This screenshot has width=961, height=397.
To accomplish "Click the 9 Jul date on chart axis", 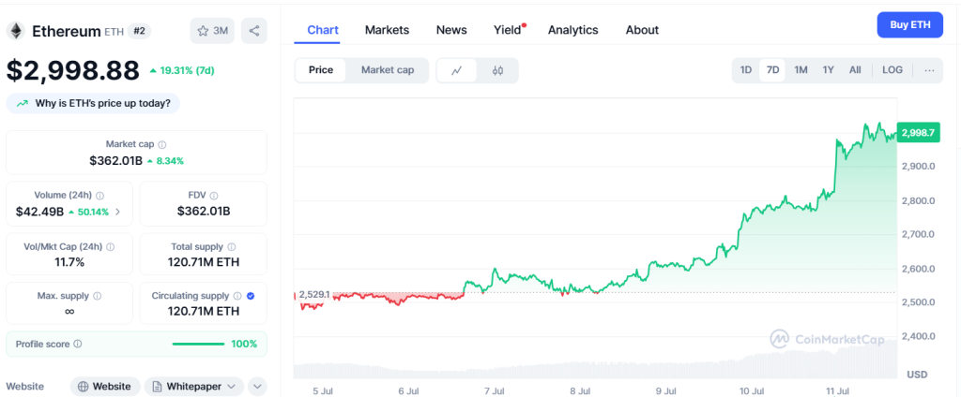I will tap(665, 390).
